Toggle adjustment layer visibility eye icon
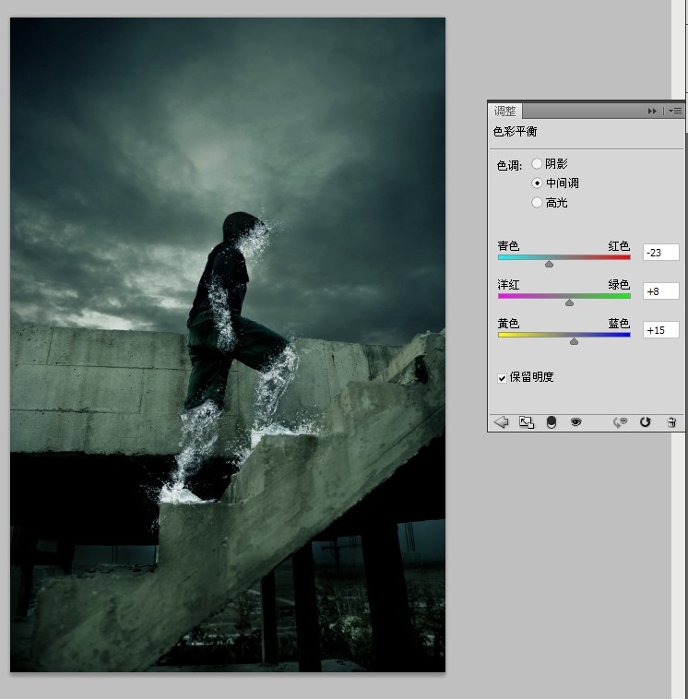The image size is (688, 699). point(576,421)
